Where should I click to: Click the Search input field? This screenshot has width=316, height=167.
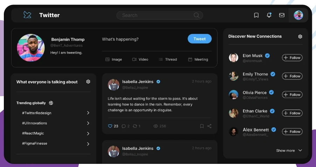tap(156, 15)
